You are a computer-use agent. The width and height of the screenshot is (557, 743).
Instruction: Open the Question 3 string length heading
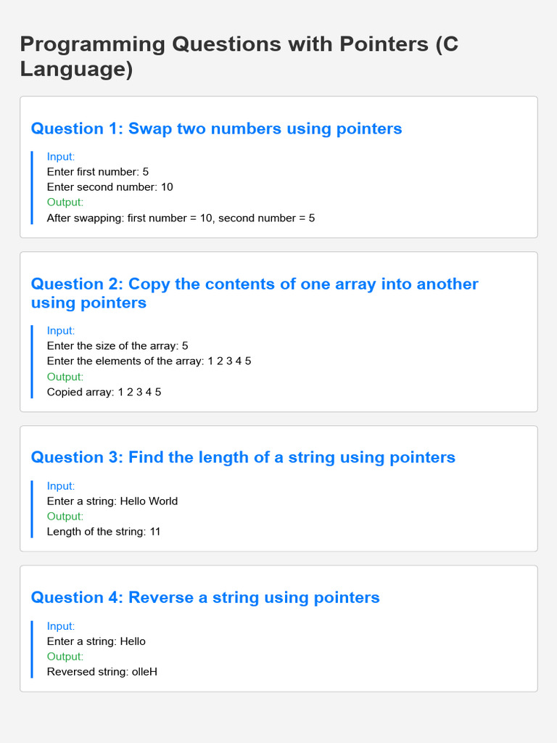pos(243,457)
